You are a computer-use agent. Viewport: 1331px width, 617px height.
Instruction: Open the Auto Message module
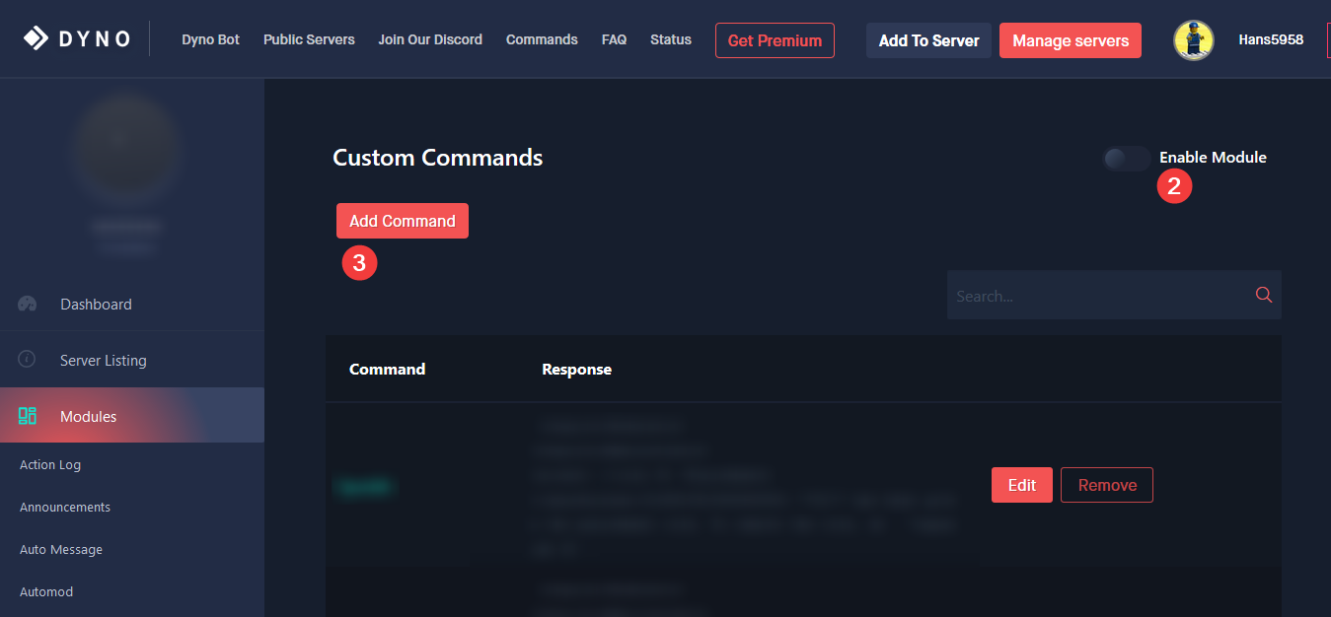point(61,549)
